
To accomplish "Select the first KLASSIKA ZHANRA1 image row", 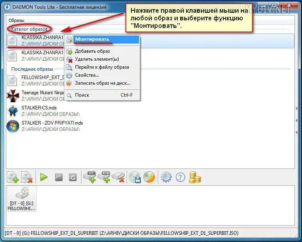I will pos(151,41).
